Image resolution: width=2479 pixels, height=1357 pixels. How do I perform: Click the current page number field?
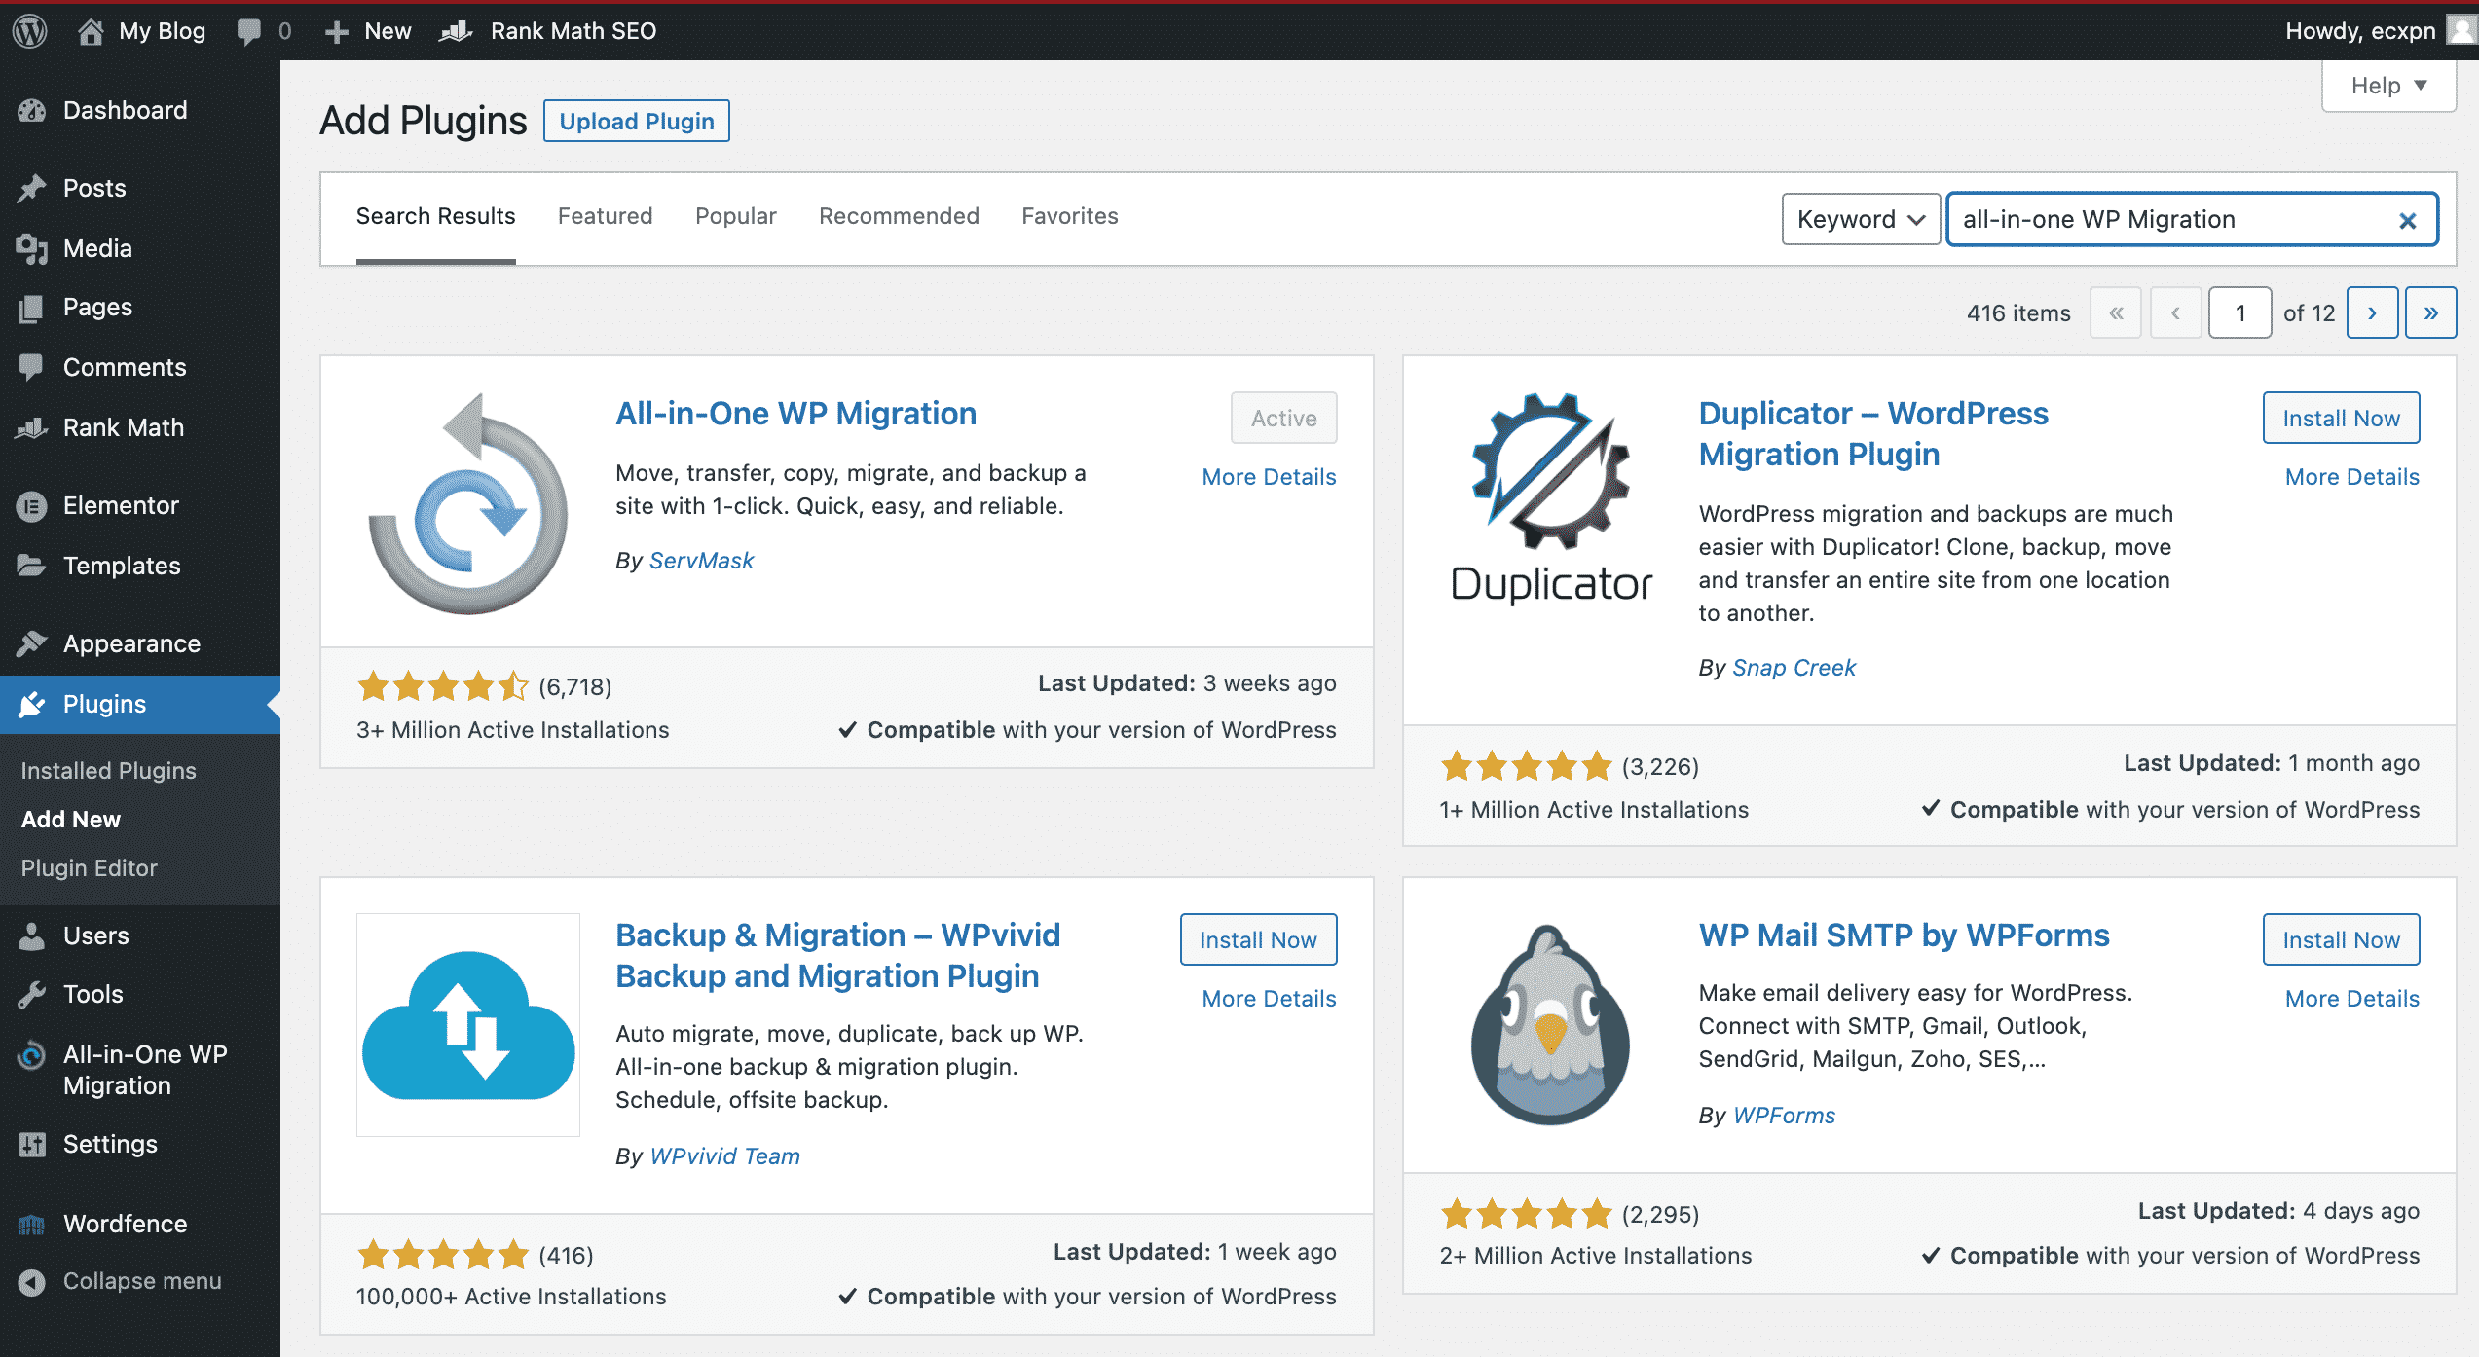(x=2239, y=312)
